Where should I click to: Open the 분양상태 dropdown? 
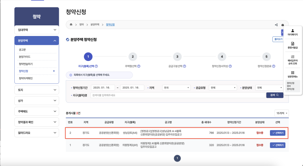(x=270, y=88)
